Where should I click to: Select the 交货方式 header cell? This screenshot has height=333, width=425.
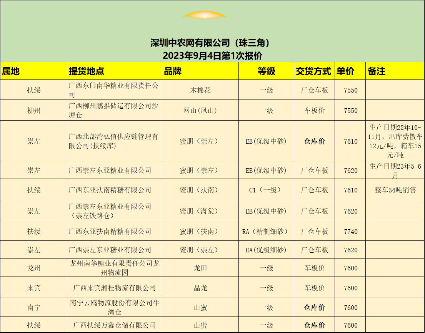pyautogui.click(x=313, y=71)
